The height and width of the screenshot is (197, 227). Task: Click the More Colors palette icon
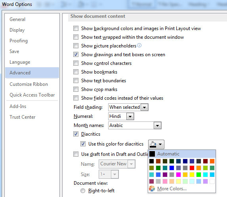click(x=152, y=188)
